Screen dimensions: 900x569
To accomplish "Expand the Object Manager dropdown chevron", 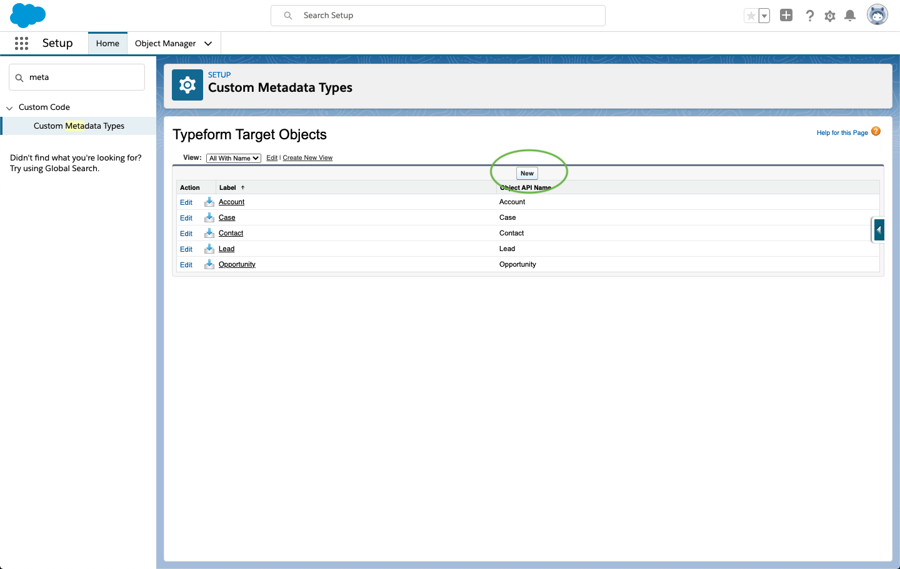I will point(208,43).
